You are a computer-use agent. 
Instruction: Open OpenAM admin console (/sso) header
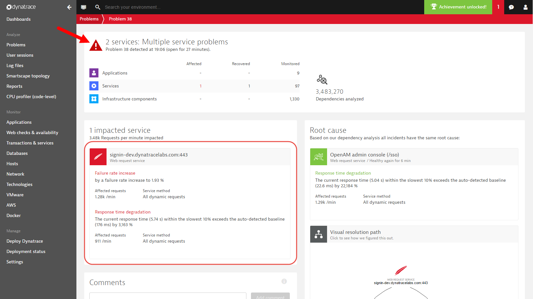point(414,157)
